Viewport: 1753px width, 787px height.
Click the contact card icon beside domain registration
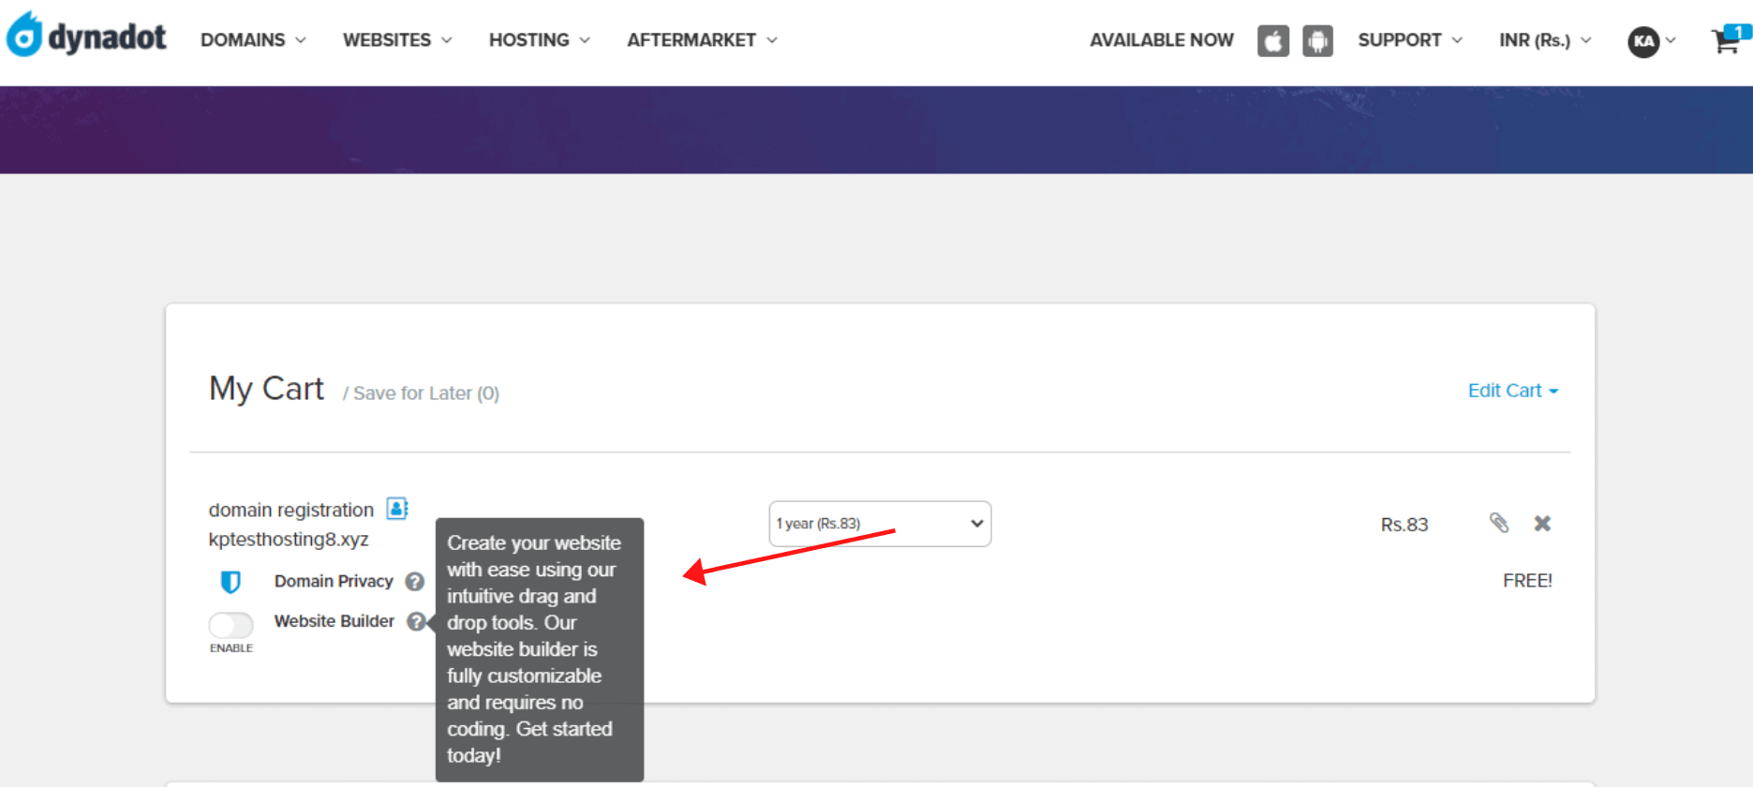[397, 509]
